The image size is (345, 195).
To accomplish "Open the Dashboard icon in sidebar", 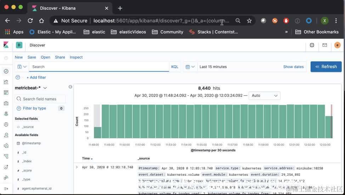I will click(x=6, y=93).
